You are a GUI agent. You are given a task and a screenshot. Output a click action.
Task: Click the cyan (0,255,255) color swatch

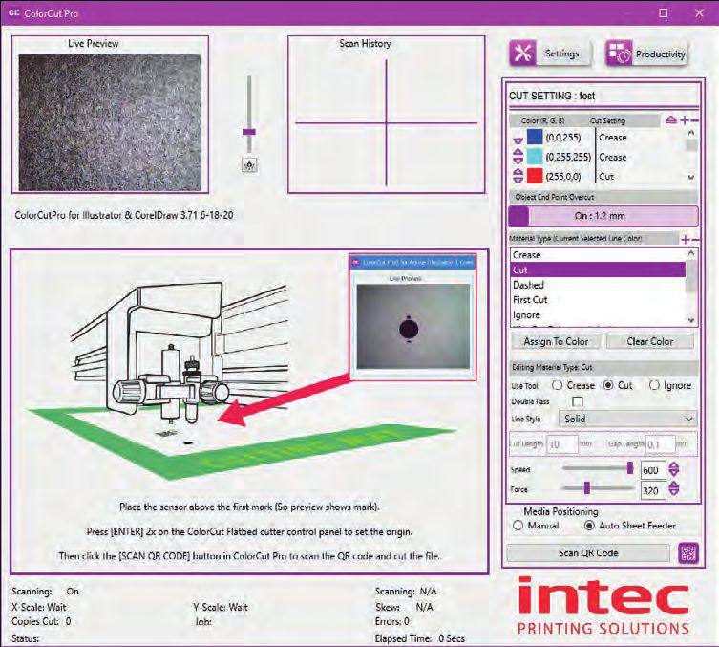point(535,157)
